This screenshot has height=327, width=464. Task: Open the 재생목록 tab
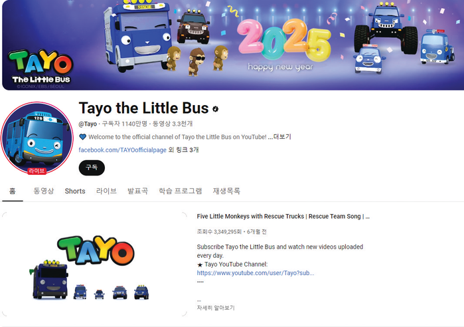pos(226,191)
